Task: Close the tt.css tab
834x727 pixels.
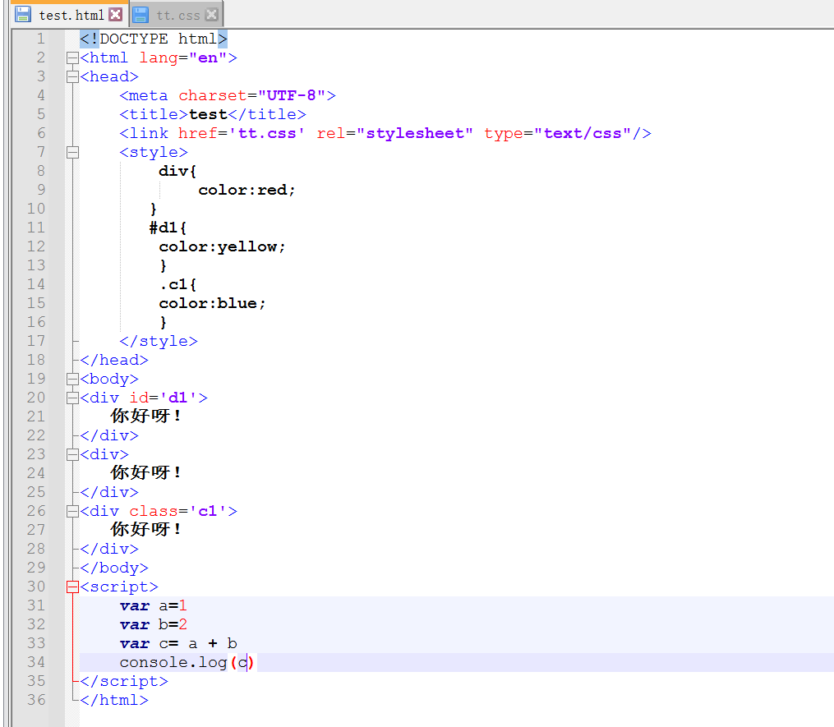Action: click(x=212, y=14)
